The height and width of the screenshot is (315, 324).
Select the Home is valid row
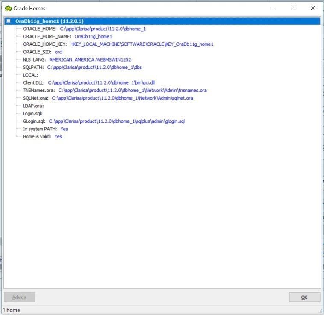point(42,136)
